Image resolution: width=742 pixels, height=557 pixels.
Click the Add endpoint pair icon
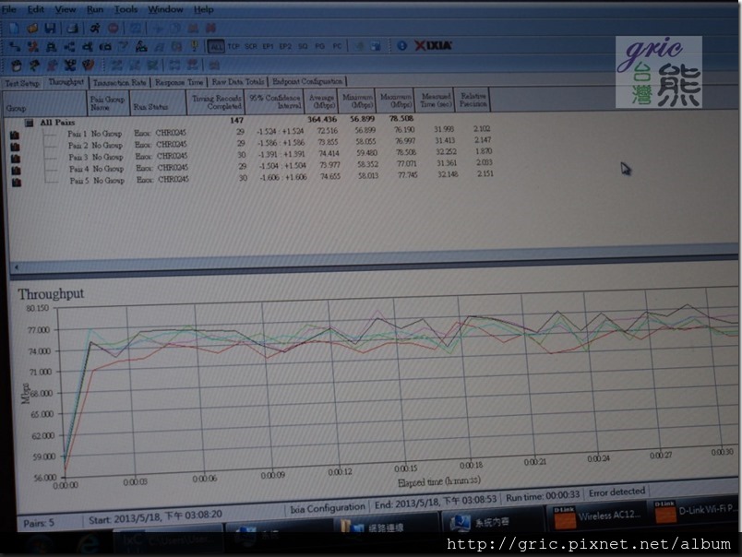(x=15, y=46)
